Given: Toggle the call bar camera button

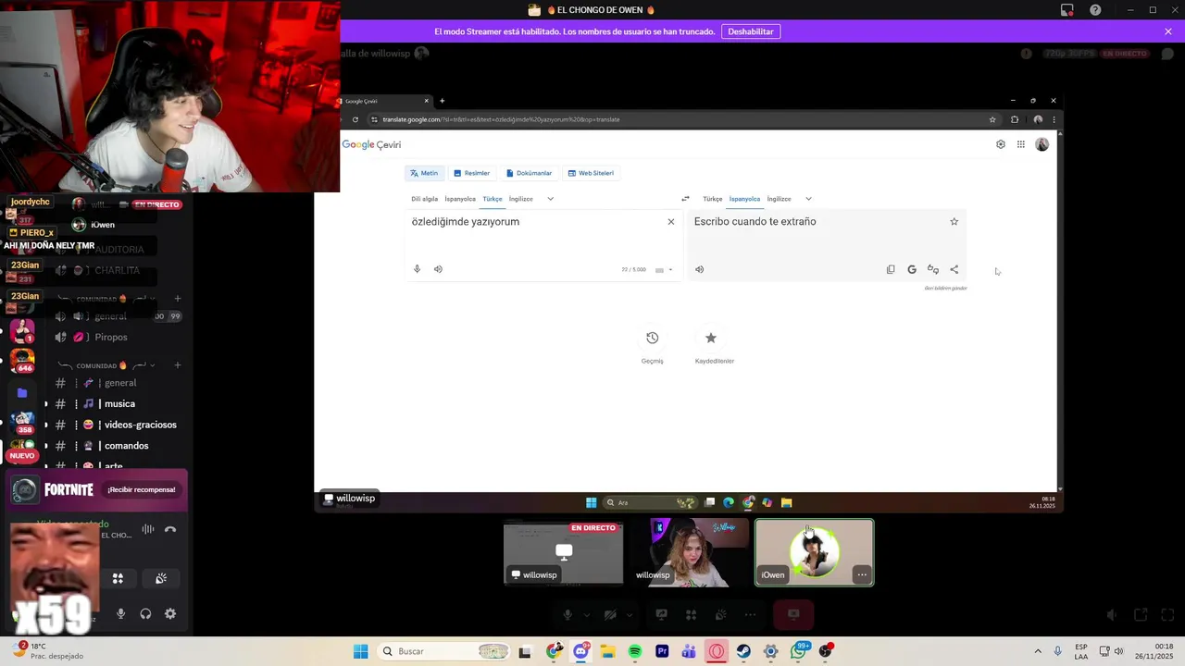Looking at the screenshot, I should point(610,614).
